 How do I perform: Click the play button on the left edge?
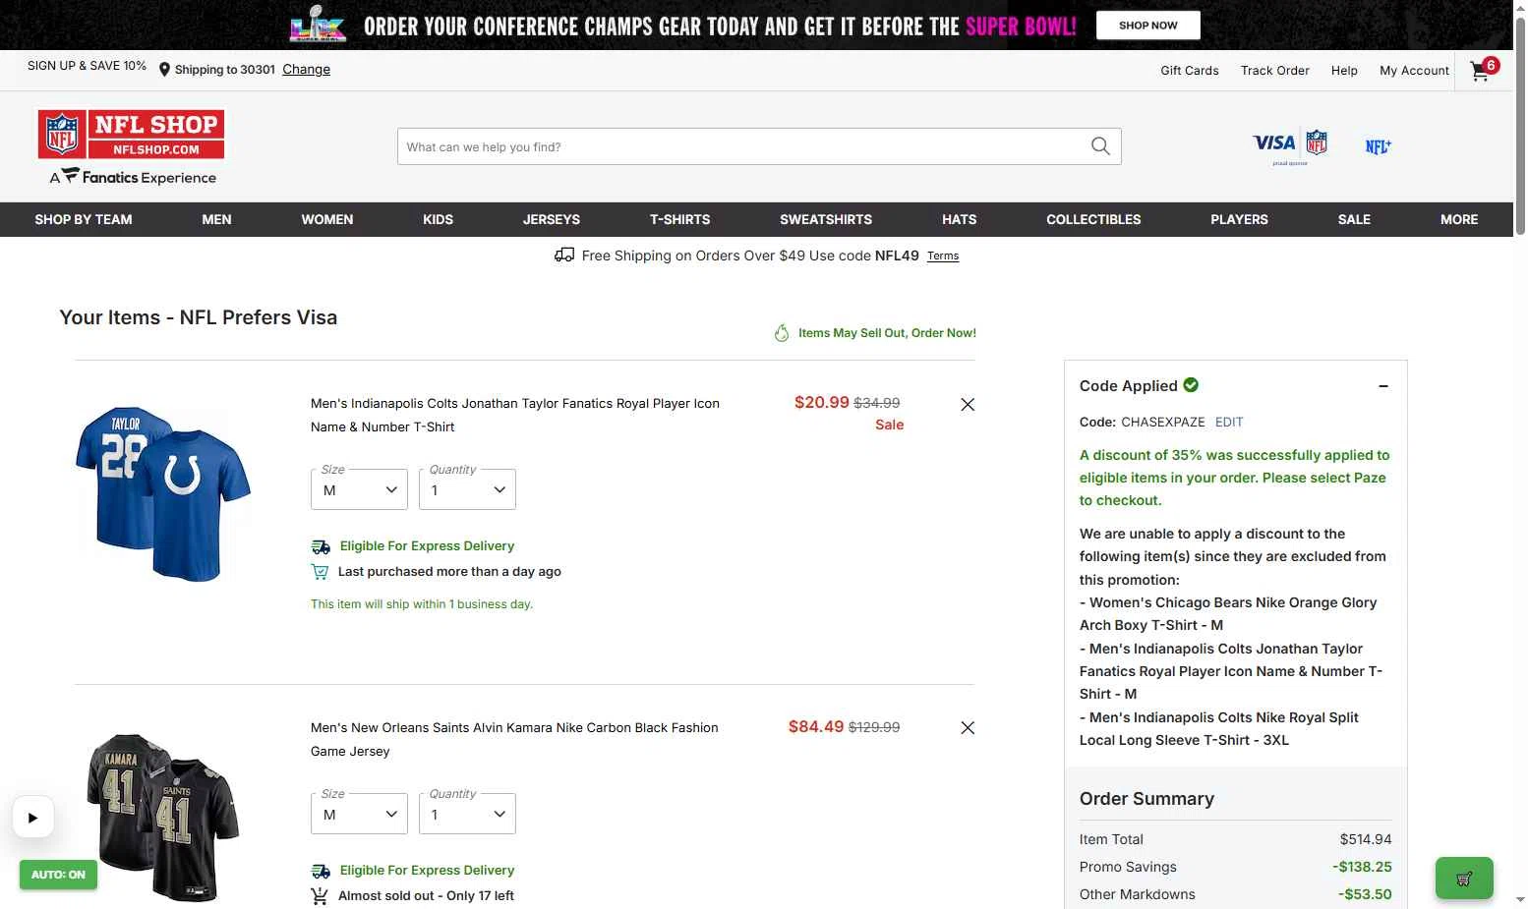pyautogui.click(x=32, y=817)
